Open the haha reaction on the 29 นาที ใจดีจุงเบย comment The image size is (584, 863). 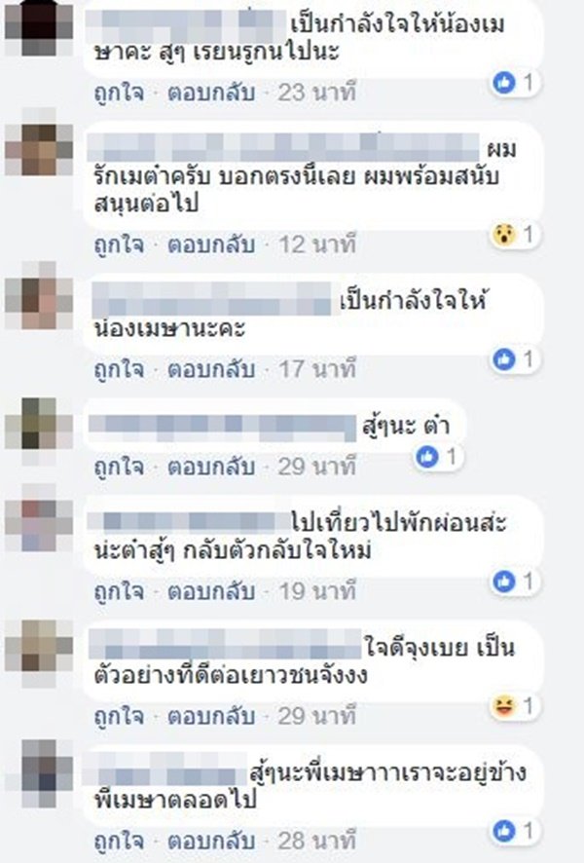[504, 706]
